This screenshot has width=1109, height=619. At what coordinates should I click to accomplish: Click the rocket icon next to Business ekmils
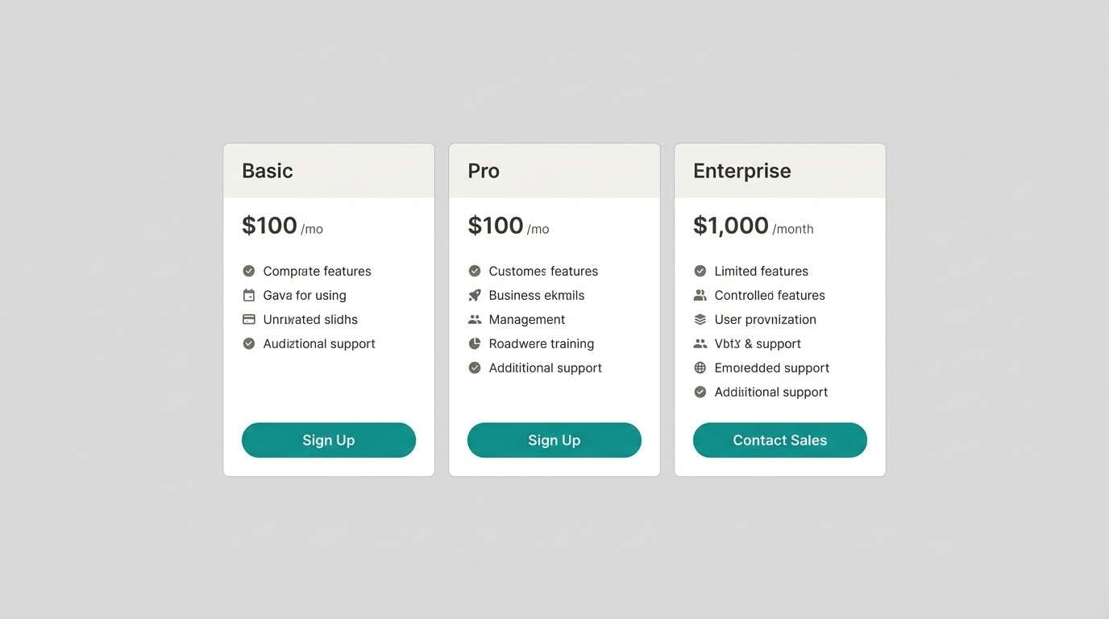coord(474,295)
